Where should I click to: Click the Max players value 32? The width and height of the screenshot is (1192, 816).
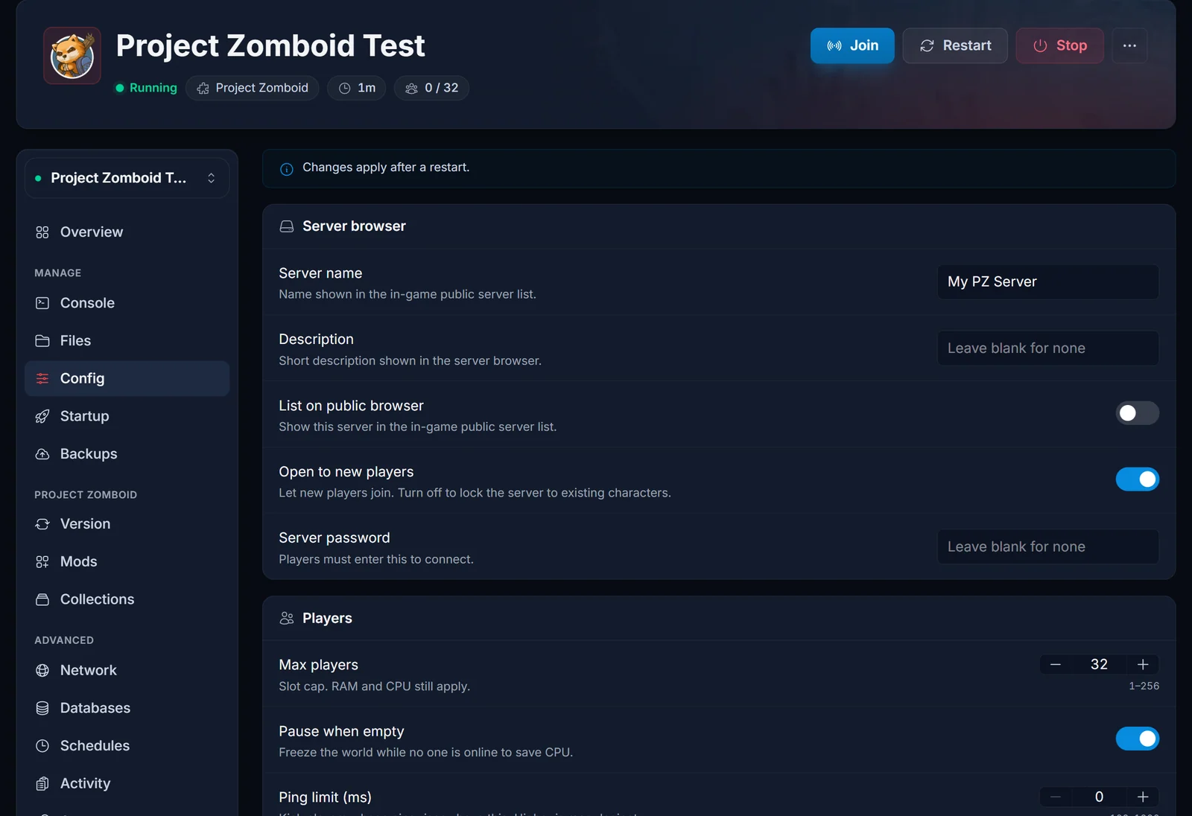point(1099,664)
